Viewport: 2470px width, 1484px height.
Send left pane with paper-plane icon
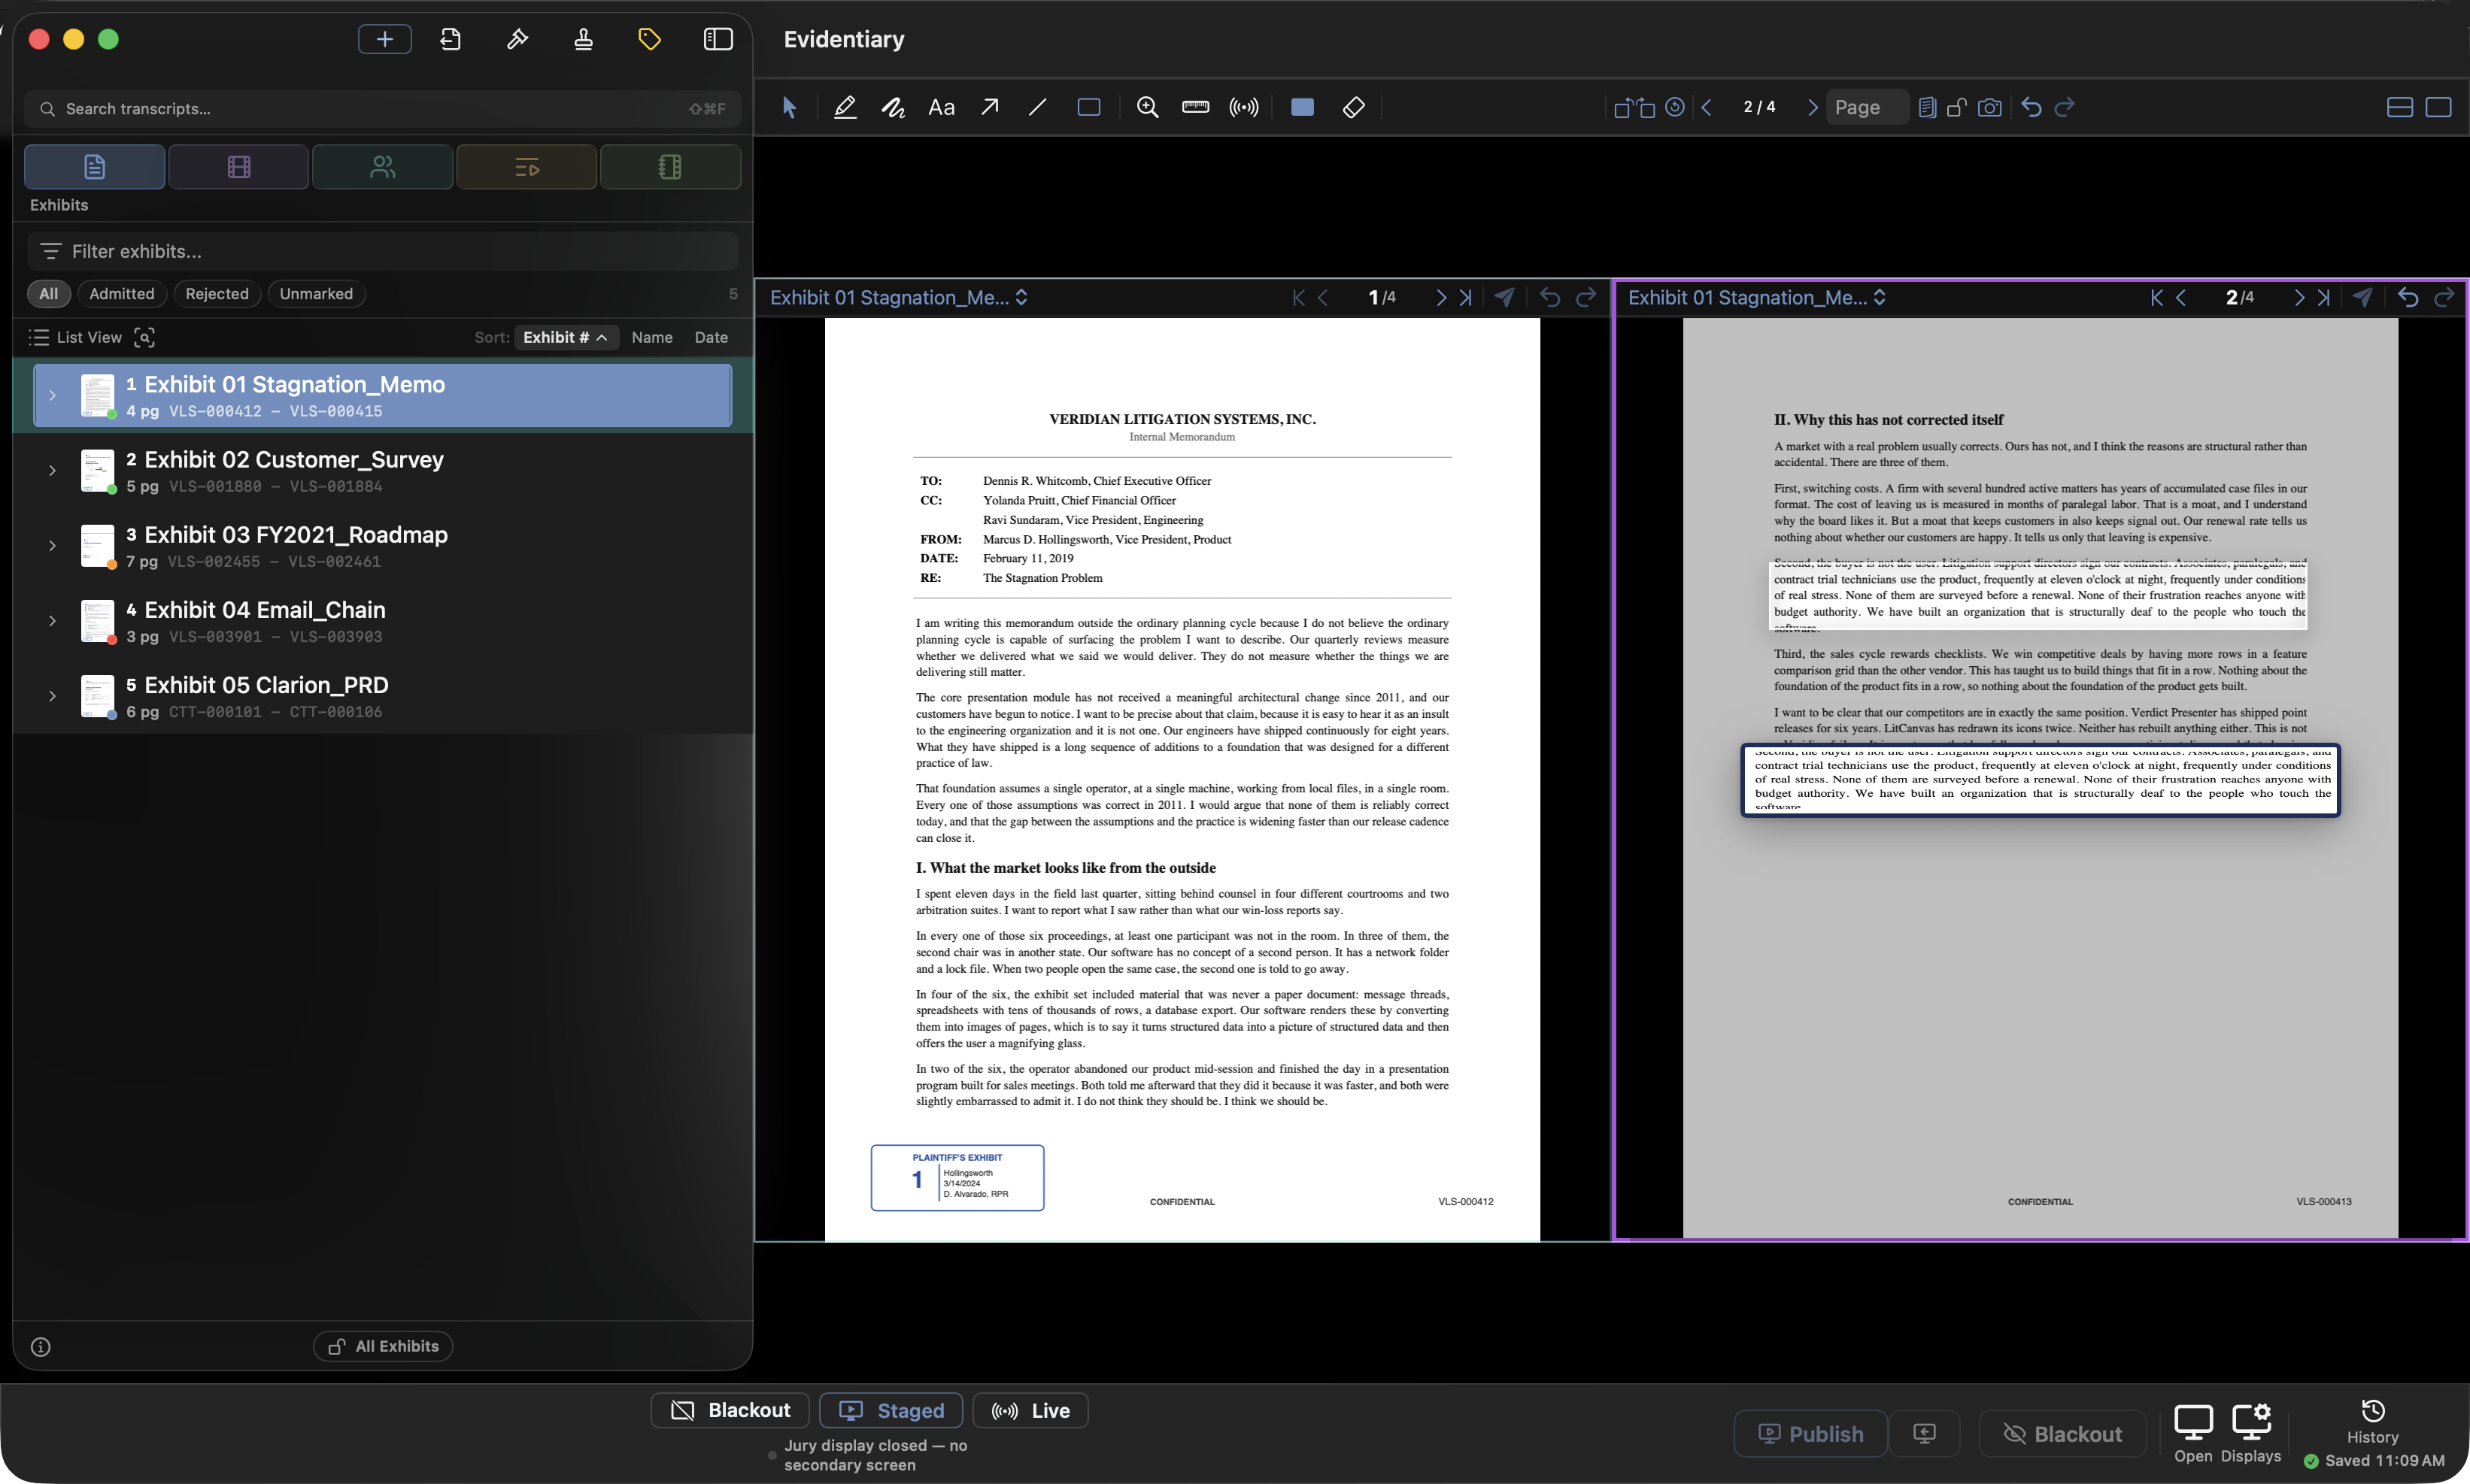coord(1504,298)
